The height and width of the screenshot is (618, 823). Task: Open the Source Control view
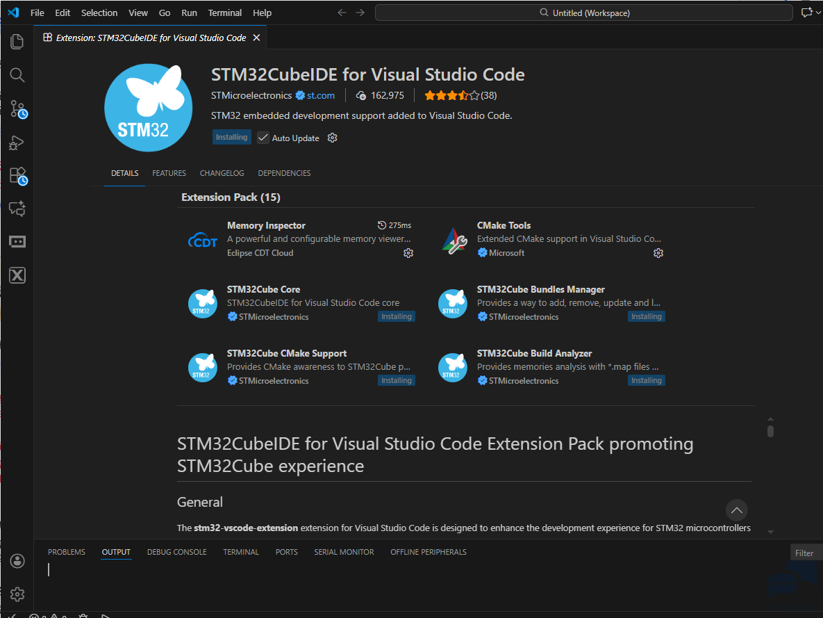click(x=17, y=108)
